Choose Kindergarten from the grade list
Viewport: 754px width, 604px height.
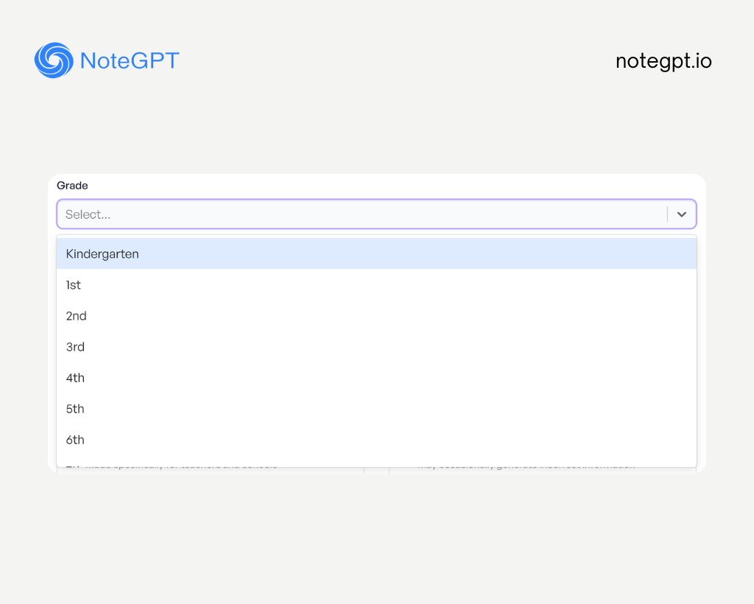click(102, 254)
